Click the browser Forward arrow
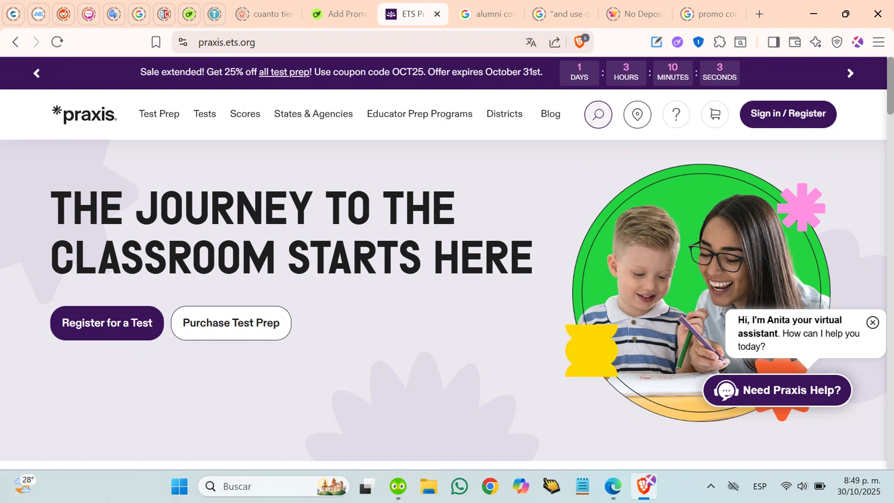 pos(36,42)
